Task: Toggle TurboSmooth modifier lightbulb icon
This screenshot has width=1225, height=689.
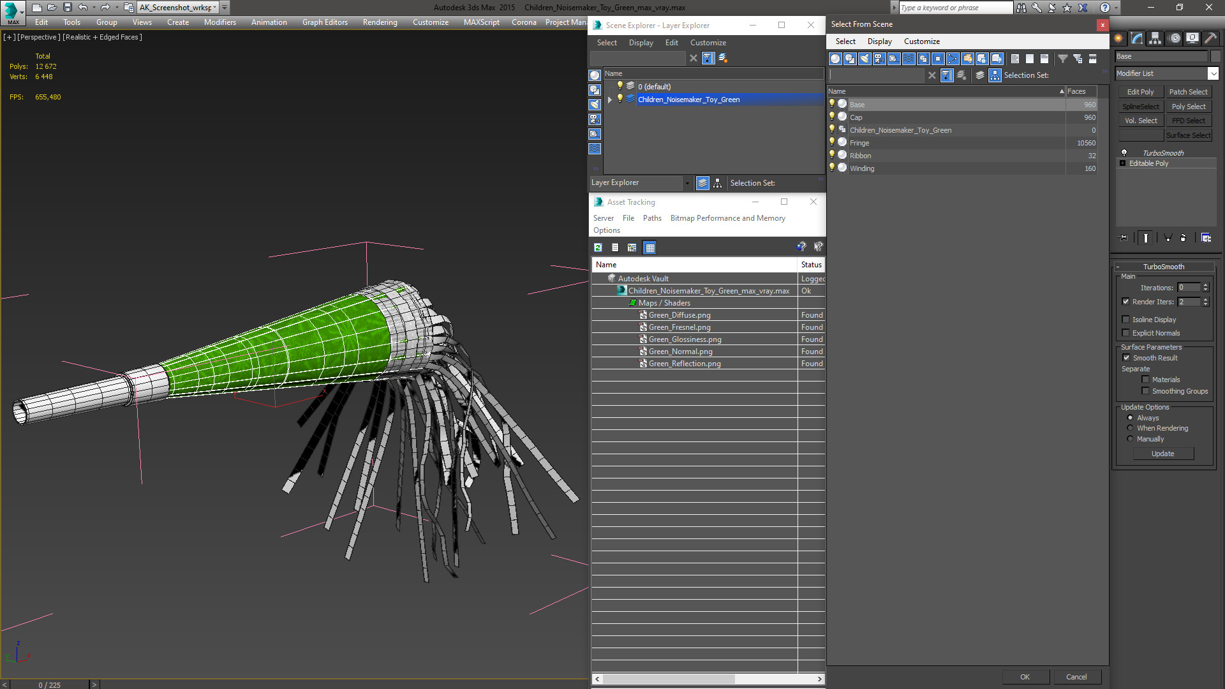Action: (x=1124, y=153)
